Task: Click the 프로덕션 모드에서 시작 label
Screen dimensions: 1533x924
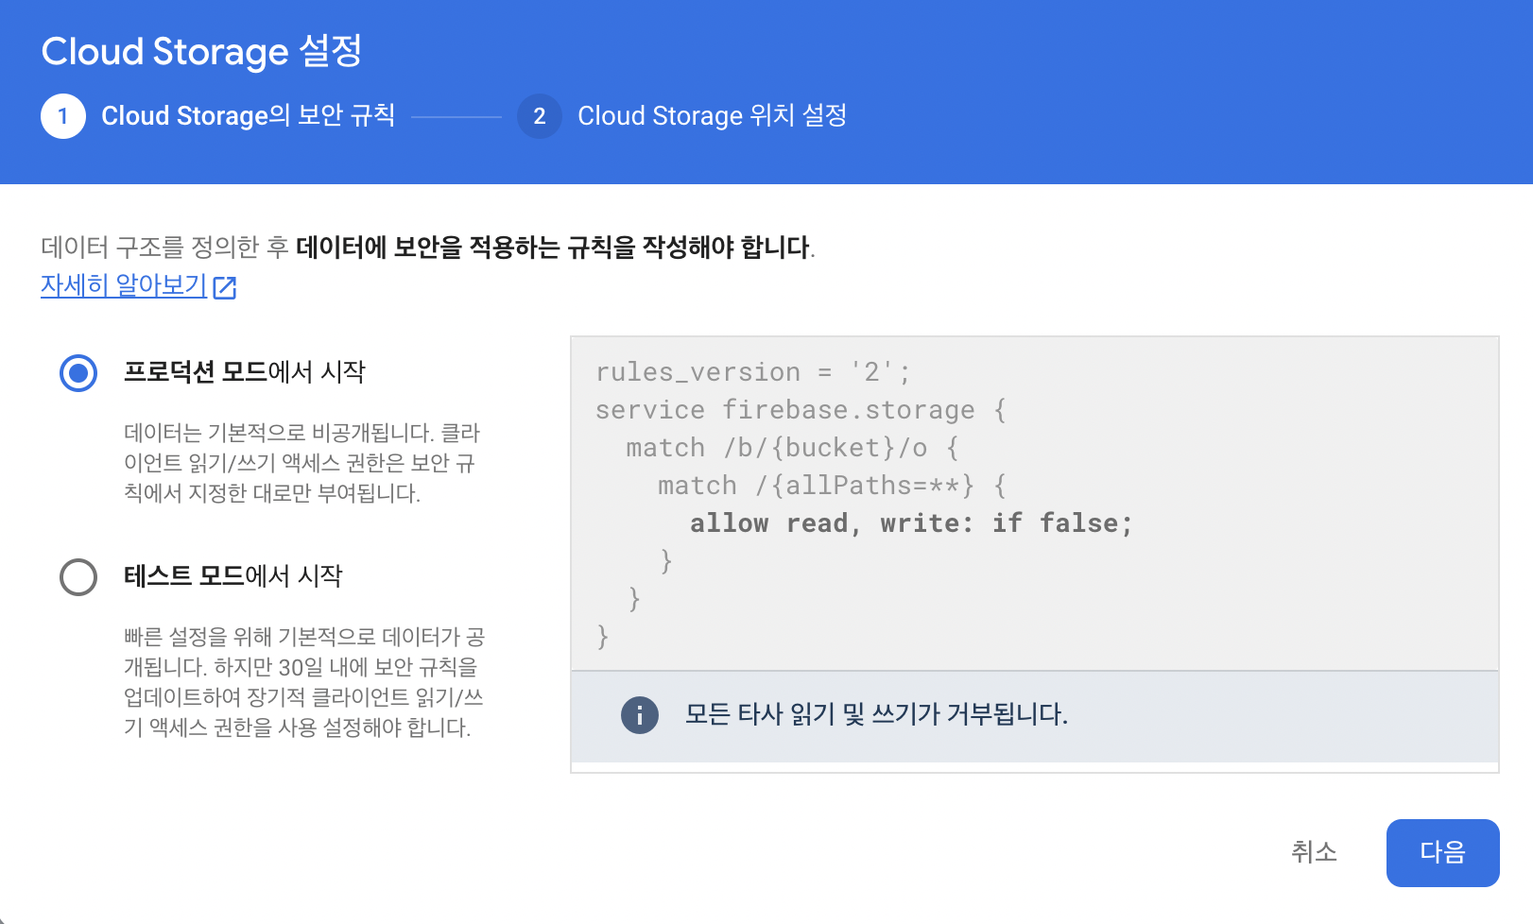Action: tap(245, 372)
